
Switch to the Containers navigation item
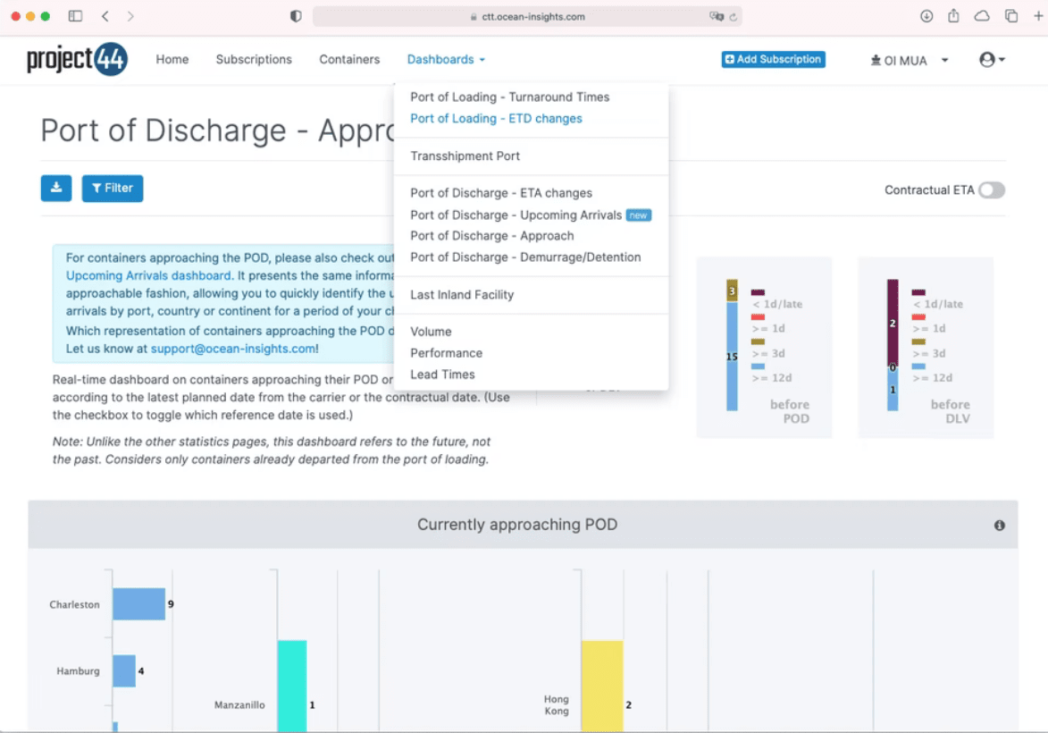click(349, 59)
